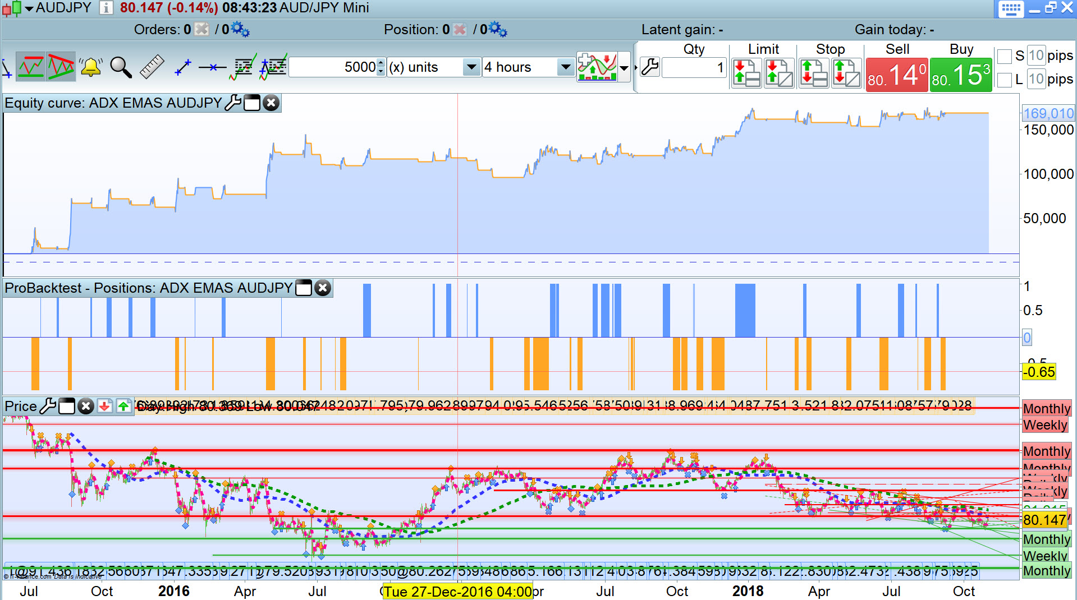
Task: Select the ProBacktest - Positions panel title
Action: pyautogui.click(x=149, y=288)
